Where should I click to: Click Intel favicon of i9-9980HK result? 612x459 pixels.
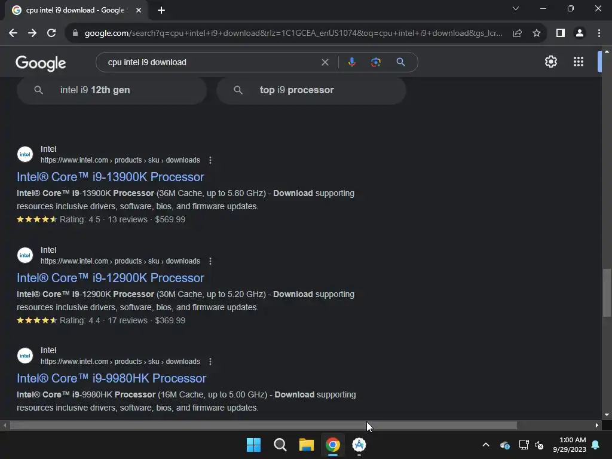[x=25, y=356]
